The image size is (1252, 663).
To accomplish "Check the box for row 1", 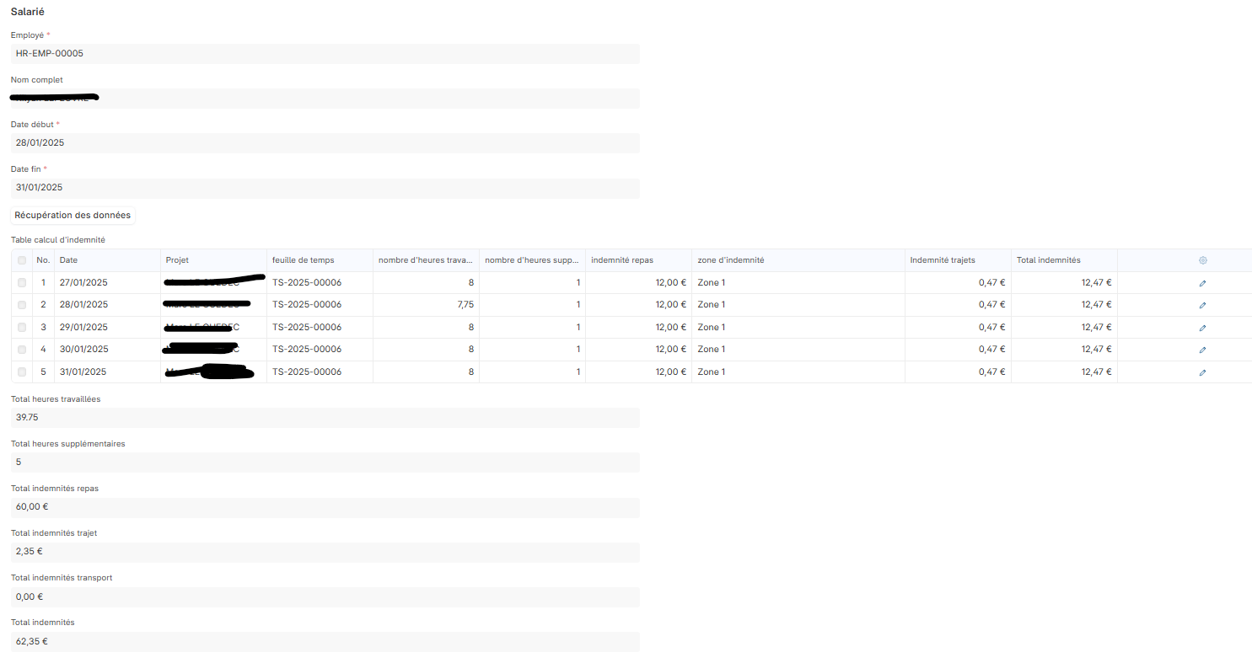I will [x=22, y=283].
